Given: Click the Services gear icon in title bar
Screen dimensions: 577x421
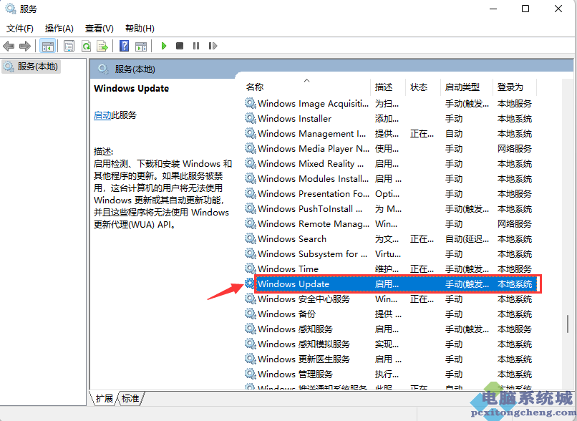Looking at the screenshot, I should coord(10,8).
